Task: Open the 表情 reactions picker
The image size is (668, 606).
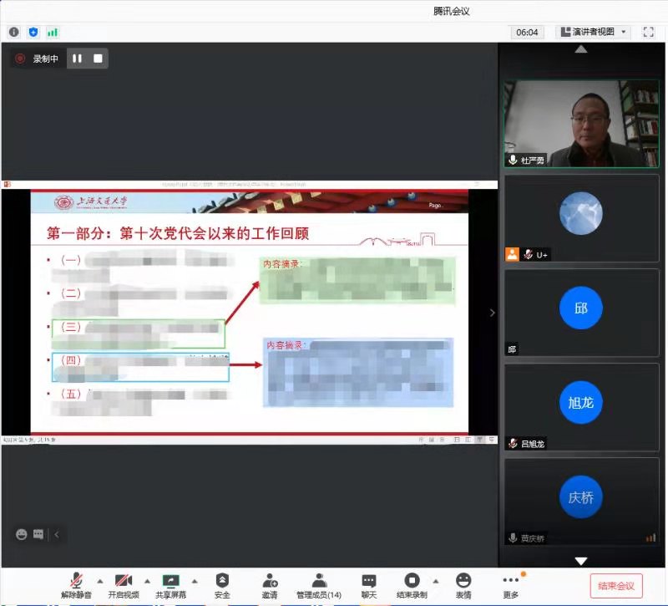Action: point(463,585)
